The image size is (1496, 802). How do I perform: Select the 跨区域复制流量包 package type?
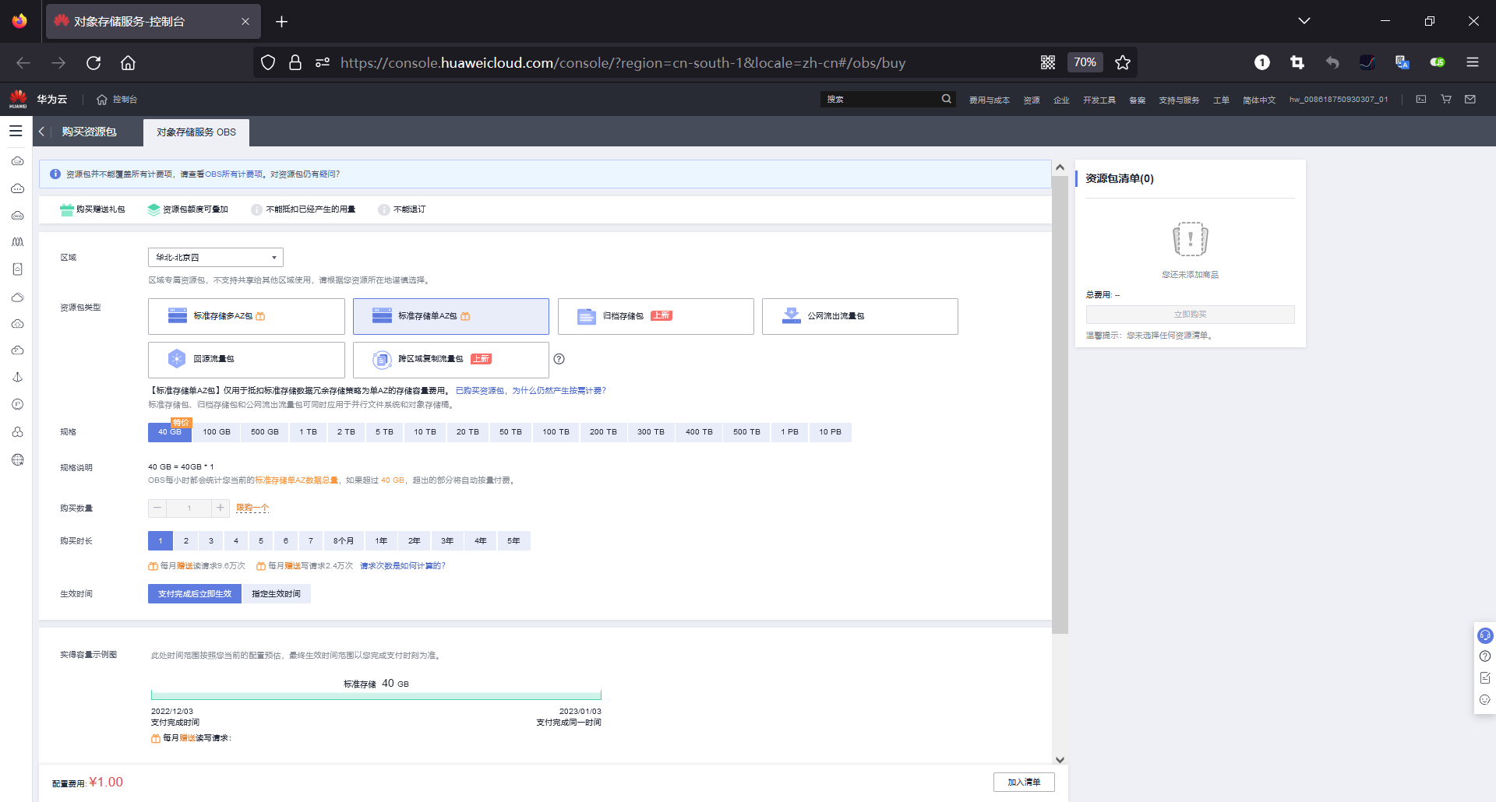coord(451,359)
